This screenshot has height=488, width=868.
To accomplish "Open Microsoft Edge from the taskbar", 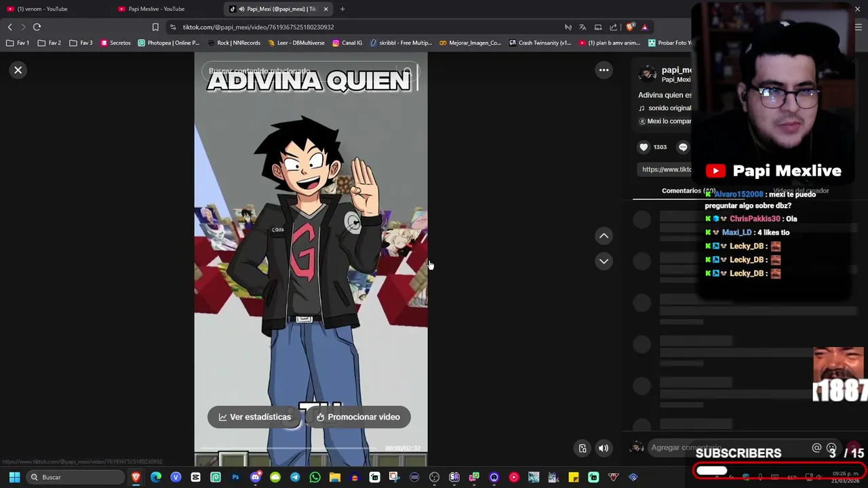I will tap(156, 477).
